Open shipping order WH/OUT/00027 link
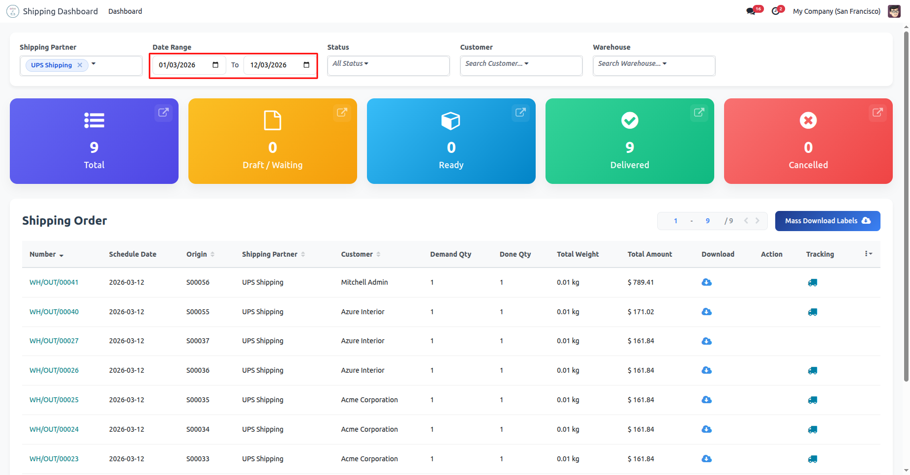The image size is (910, 475). pos(54,341)
